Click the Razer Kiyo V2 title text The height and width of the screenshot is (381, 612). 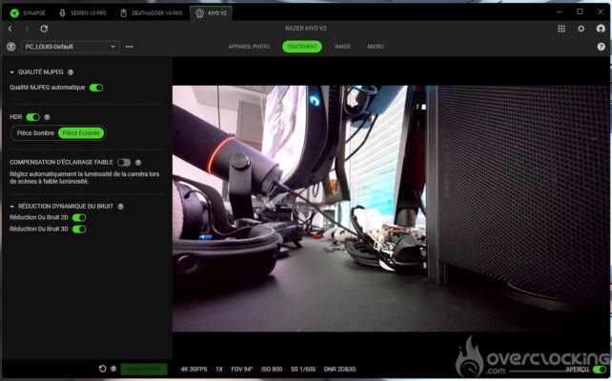click(306, 29)
